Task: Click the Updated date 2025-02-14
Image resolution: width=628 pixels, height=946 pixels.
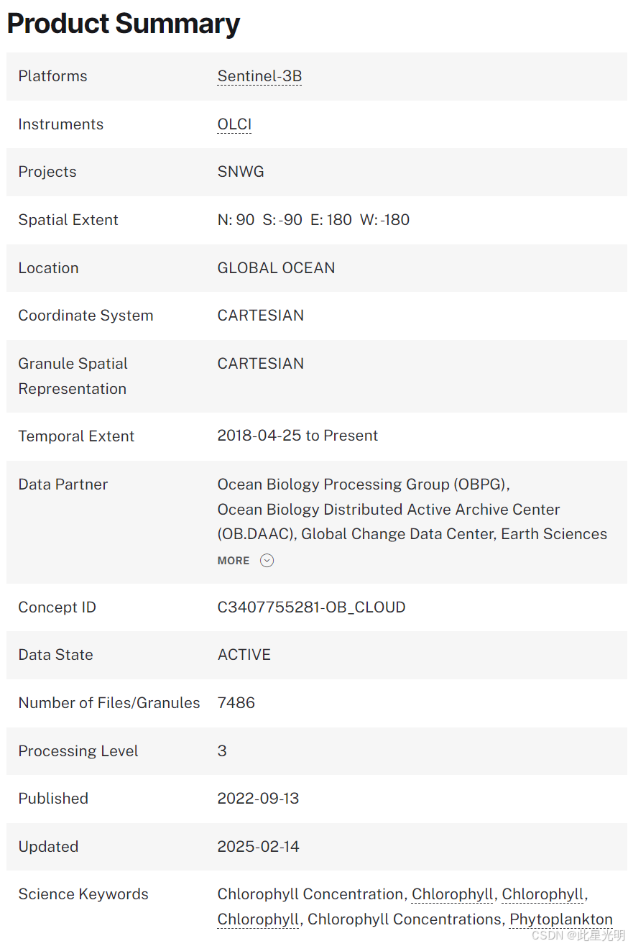Action: 259,847
